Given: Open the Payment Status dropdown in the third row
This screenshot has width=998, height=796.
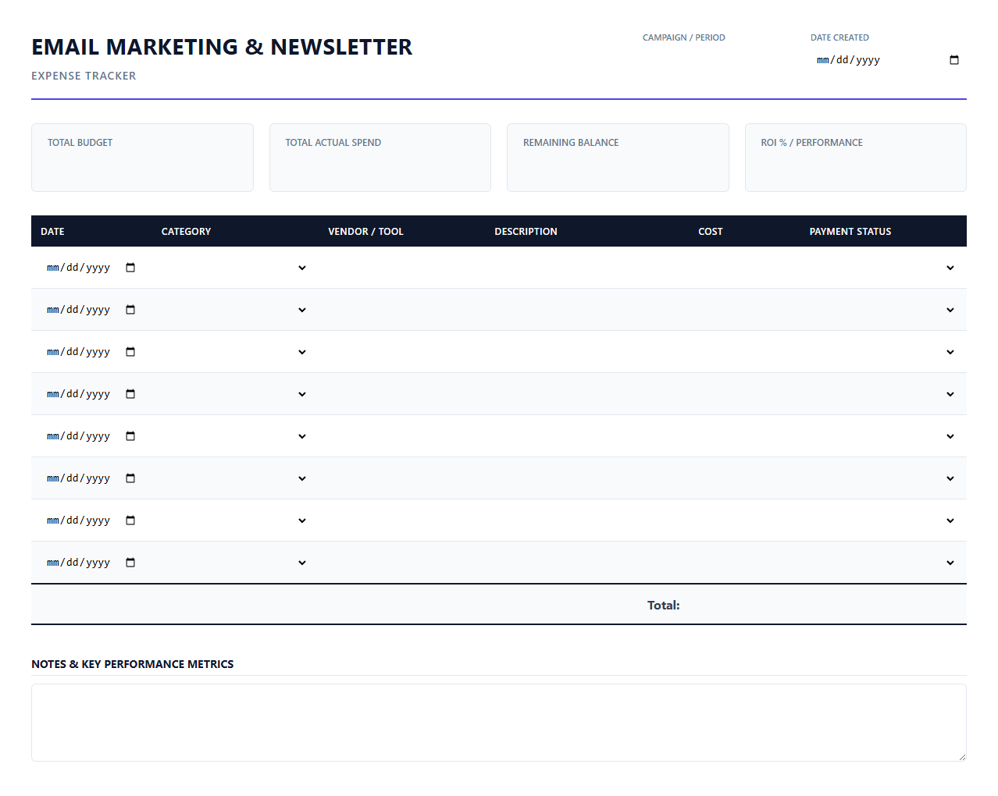Looking at the screenshot, I should pyautogui.click(x=882, y=352).
